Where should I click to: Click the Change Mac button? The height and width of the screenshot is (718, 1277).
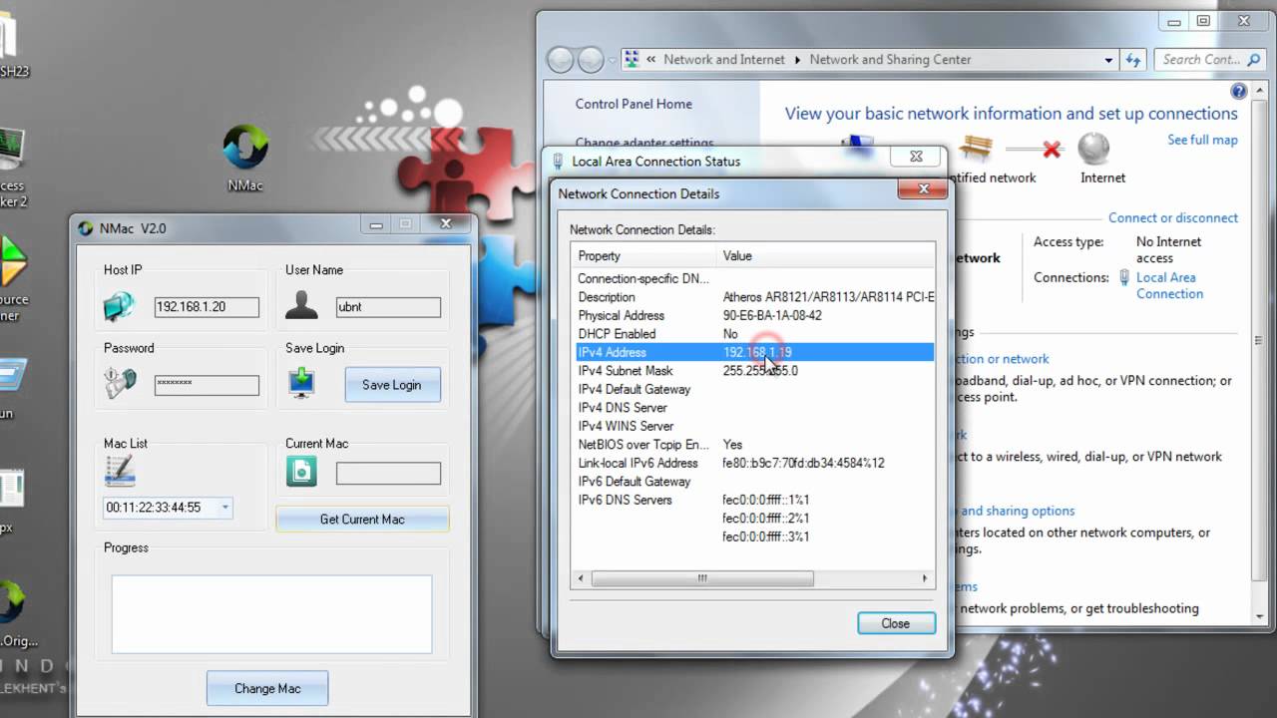pos(267,688)
